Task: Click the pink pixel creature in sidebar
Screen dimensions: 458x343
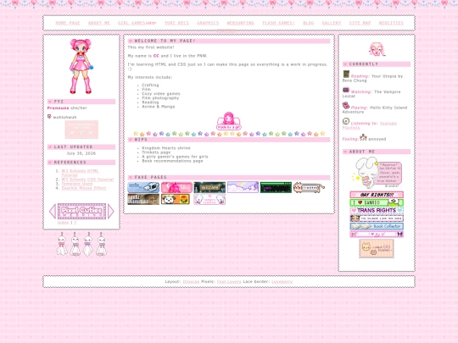Action: 377,49
